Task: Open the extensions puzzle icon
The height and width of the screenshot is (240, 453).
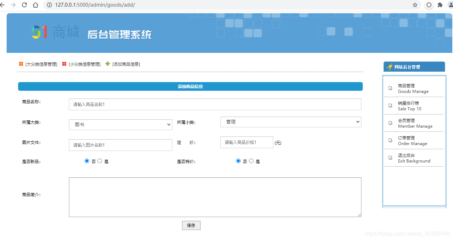Action: (x=440, y=5)
